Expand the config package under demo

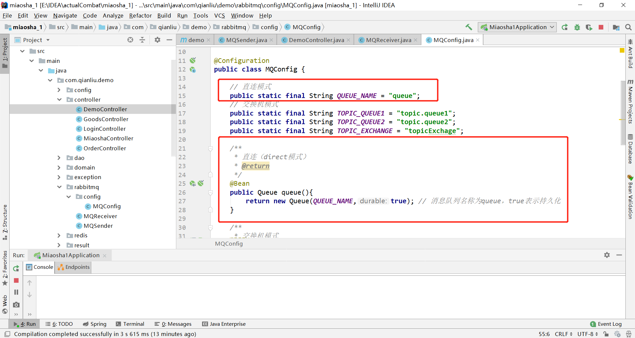click(59, 90)
